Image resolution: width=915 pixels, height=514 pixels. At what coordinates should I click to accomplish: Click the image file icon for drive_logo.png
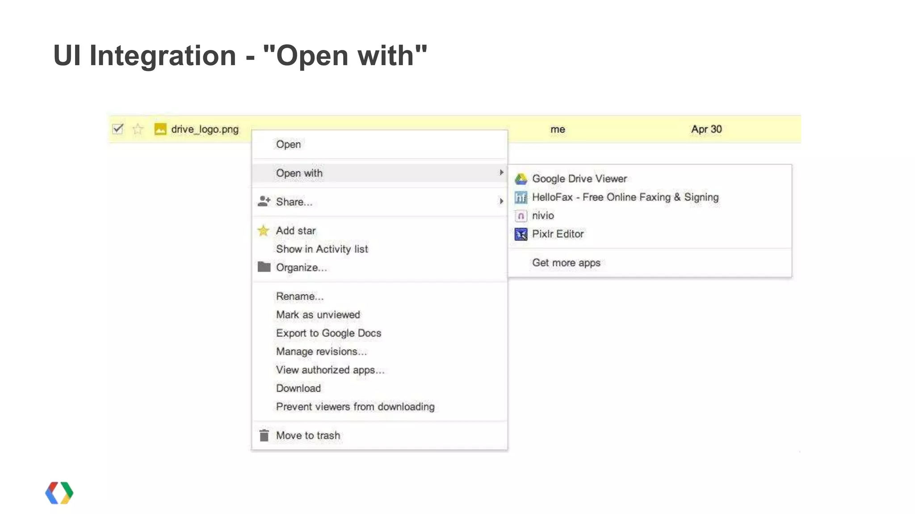point(160,129)
